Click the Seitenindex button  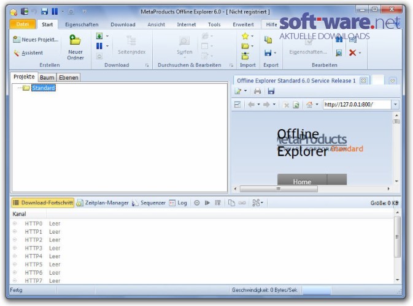[x=132, y=45]
